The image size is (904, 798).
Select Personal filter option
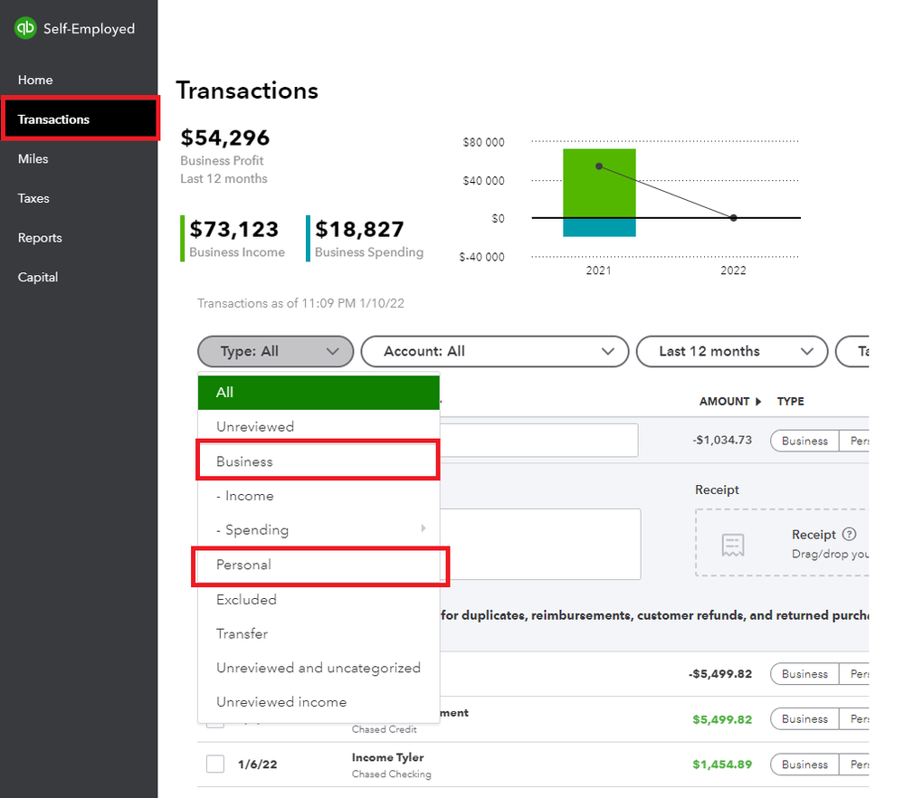(320, 565)
